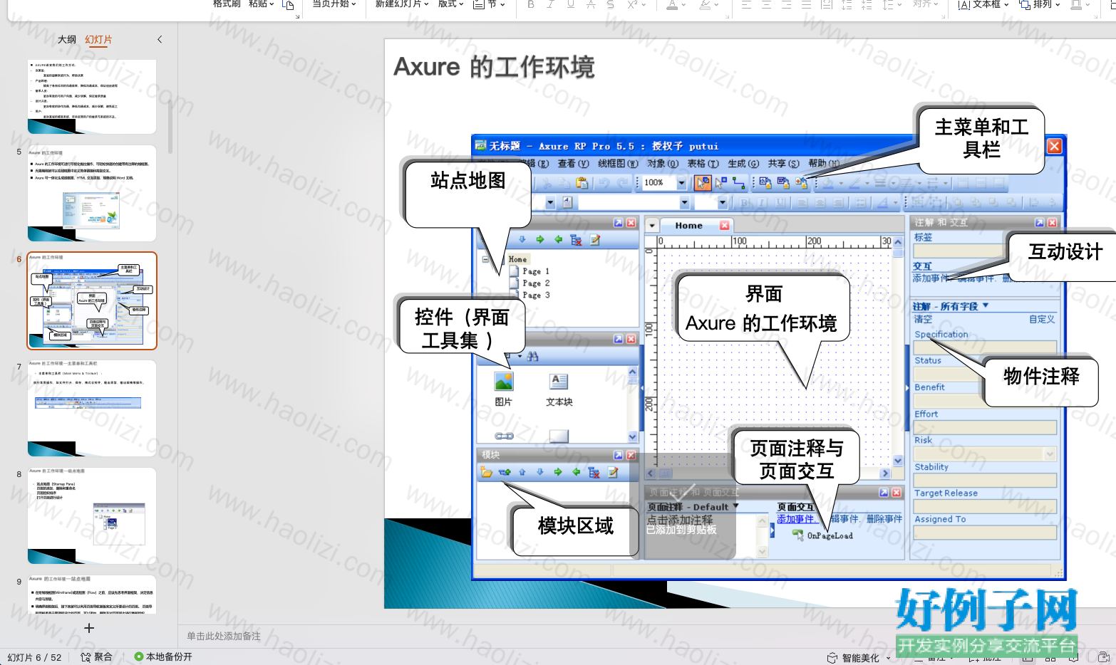This screenshot has height=665, width=1116.
Task: Switch to the 幻灯片 slides tab
Action: [98, 40]
